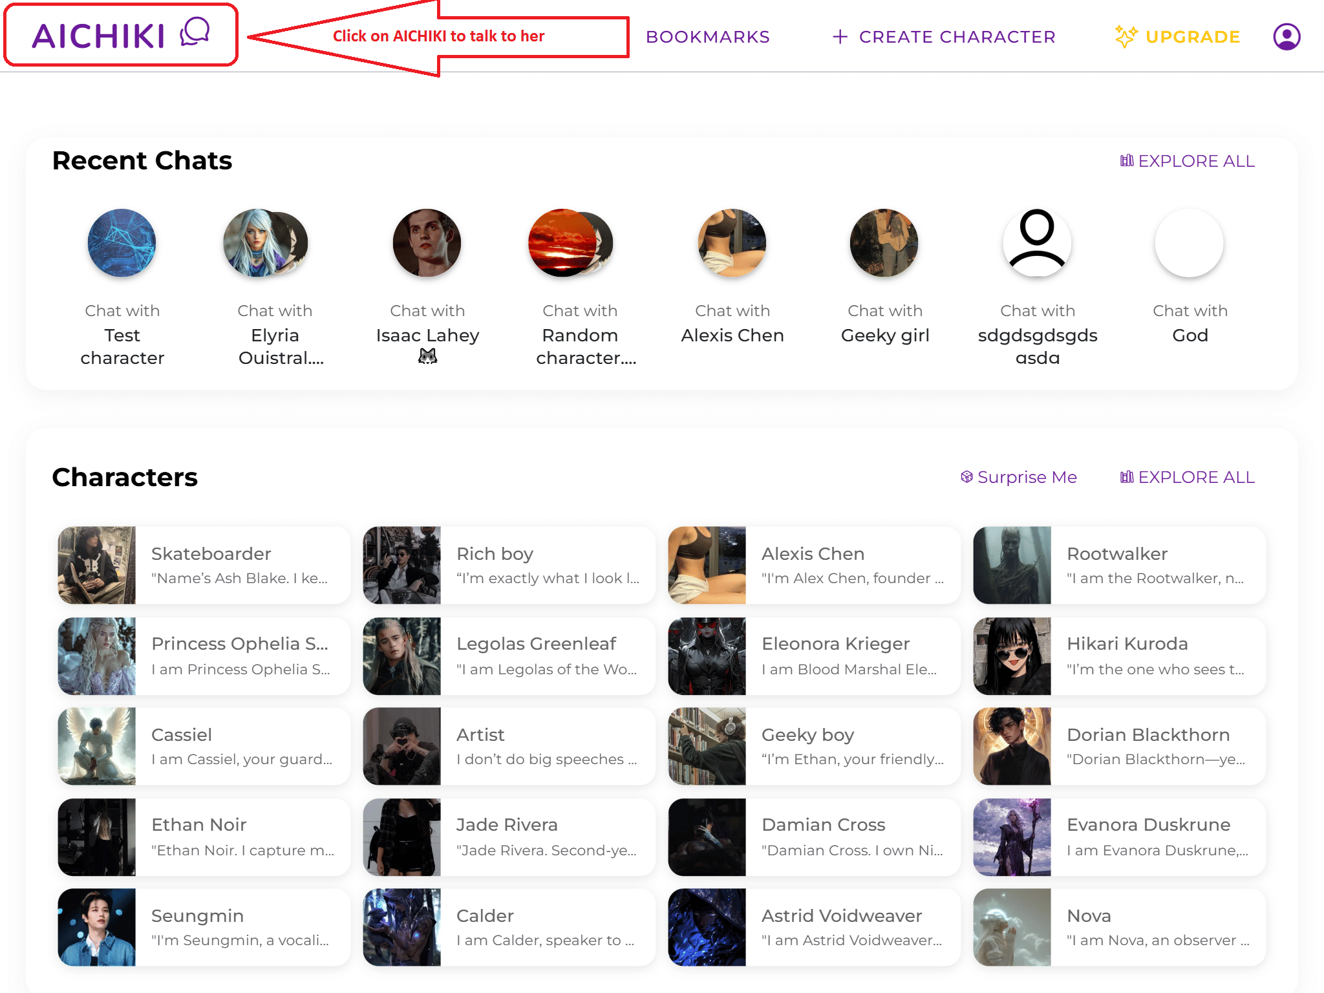This screenshot has width=1324, height=993.
Task: Click the Evanora Duskrune thumbnail image
Action: click(x=1012, y=837)
